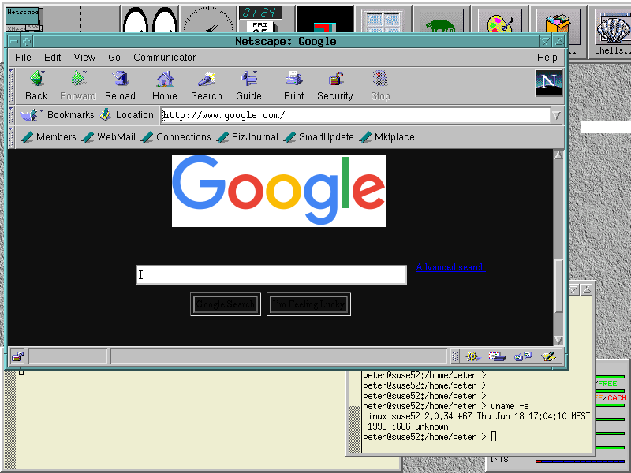Click the page scrollbar up arrow
Screen dimensions: 631x473
[558, 155]
